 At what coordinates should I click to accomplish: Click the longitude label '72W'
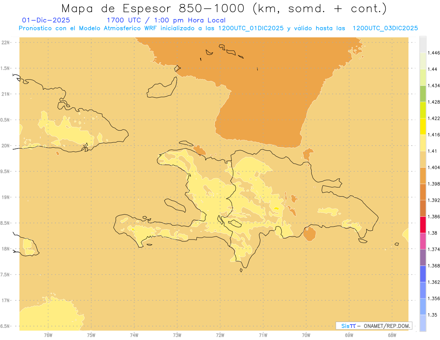coord(220,335)
